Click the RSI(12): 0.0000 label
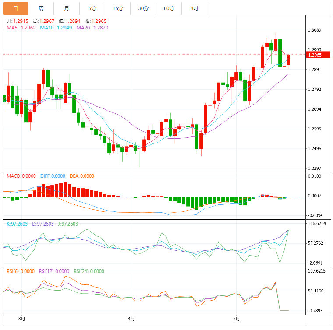This screenshot has height=330, width=333. coord(54,271)
